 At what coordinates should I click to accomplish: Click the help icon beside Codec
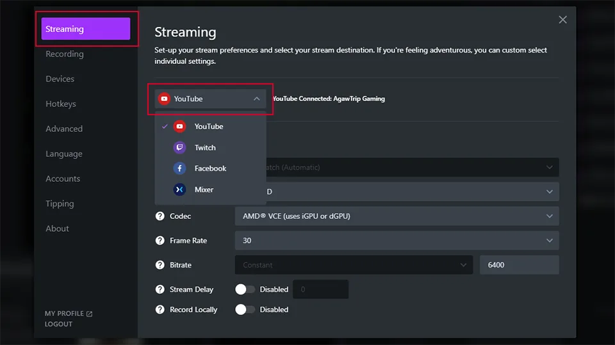(160, 216)
